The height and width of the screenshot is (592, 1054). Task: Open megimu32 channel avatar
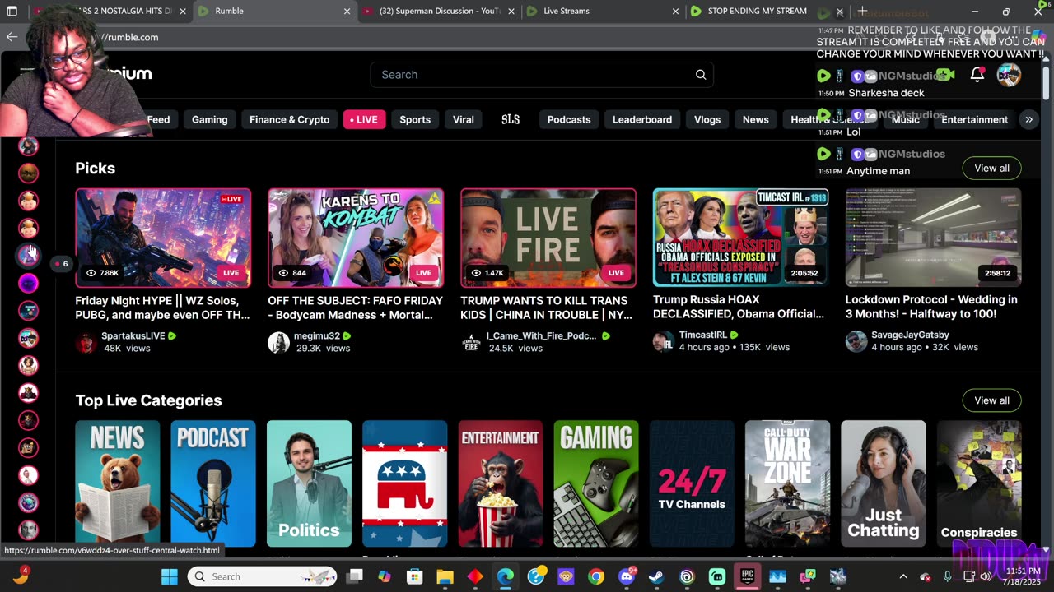(278, 342)
